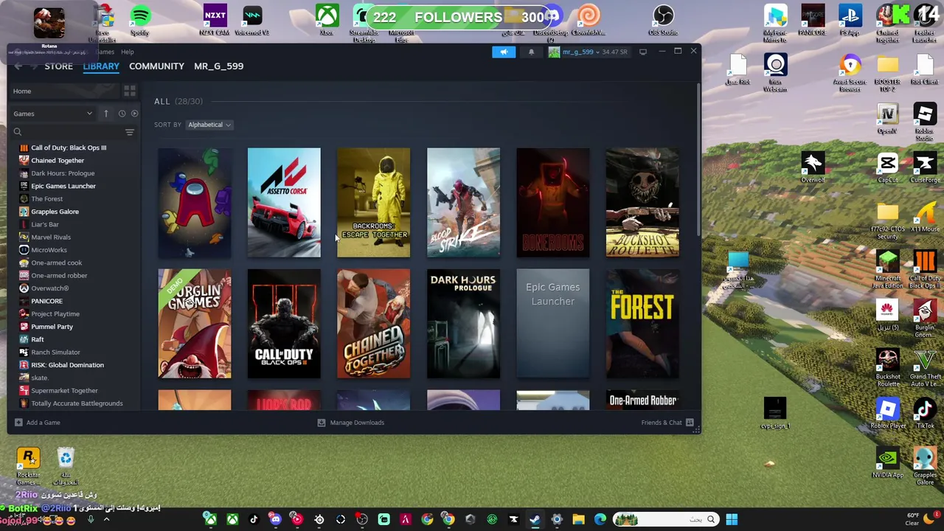
Task: Click the Home button in library sidebar
Action: [65, 91]
